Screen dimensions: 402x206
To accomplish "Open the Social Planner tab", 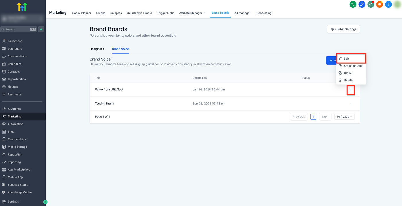I will 82,13.
